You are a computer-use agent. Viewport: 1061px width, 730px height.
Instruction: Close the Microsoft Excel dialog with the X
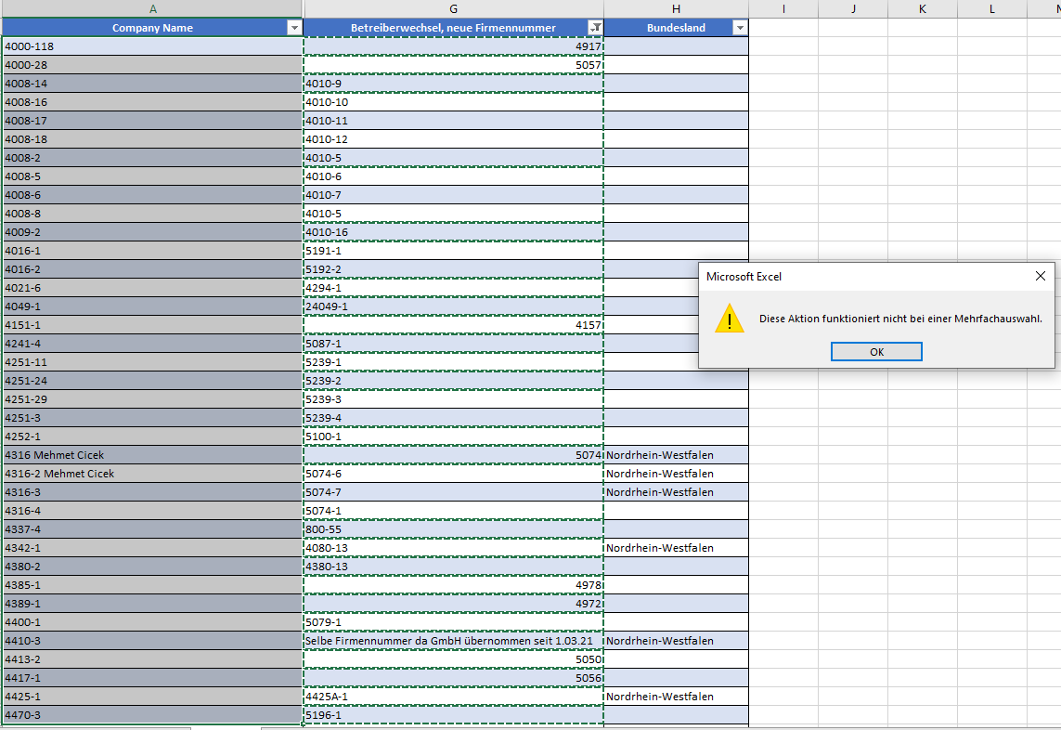pos(1040,276)
